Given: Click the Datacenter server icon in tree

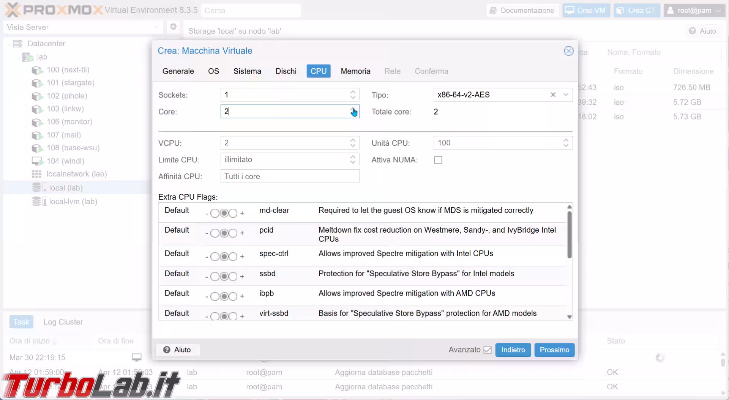Looking at the screenshot, I should click(17, 44).
